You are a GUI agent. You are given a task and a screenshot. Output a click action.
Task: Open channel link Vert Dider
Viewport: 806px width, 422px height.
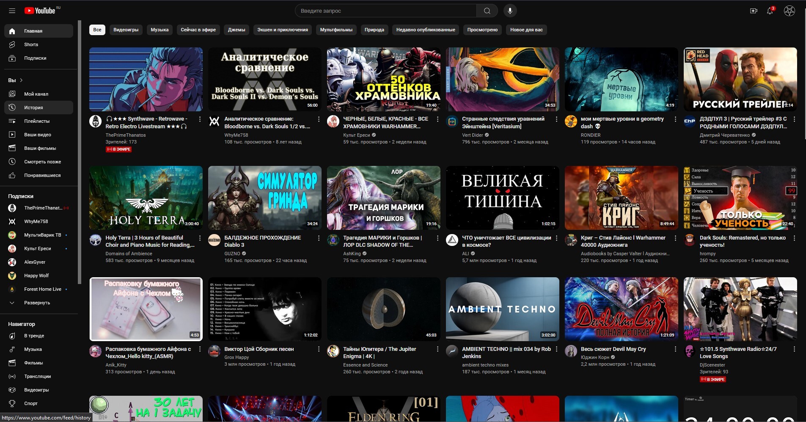click(472, 135)
